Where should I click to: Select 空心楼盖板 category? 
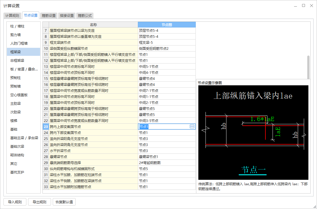click(24, 95)
